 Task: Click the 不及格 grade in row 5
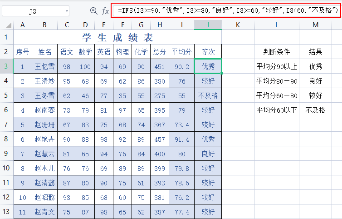click(x=208, y=95)
